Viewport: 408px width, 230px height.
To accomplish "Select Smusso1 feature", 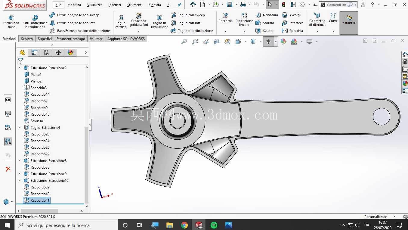I will click(34, 121).
